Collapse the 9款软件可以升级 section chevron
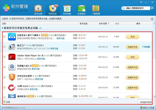This screenshot has height=110, width=156. [40, 28]
